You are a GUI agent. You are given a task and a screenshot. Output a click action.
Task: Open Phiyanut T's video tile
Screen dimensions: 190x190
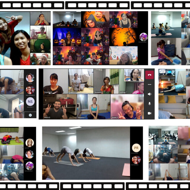[x=94, y=107]
